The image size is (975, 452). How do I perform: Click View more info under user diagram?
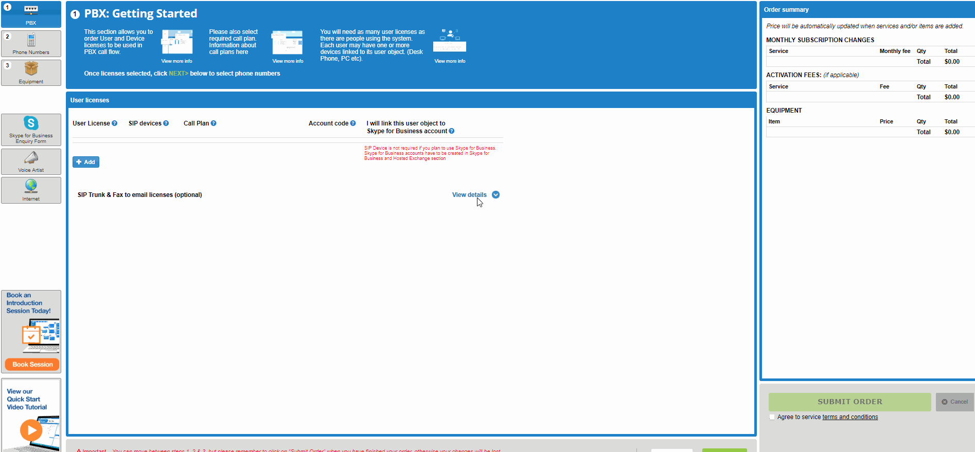pyautogui.click(x=450, y=61)
